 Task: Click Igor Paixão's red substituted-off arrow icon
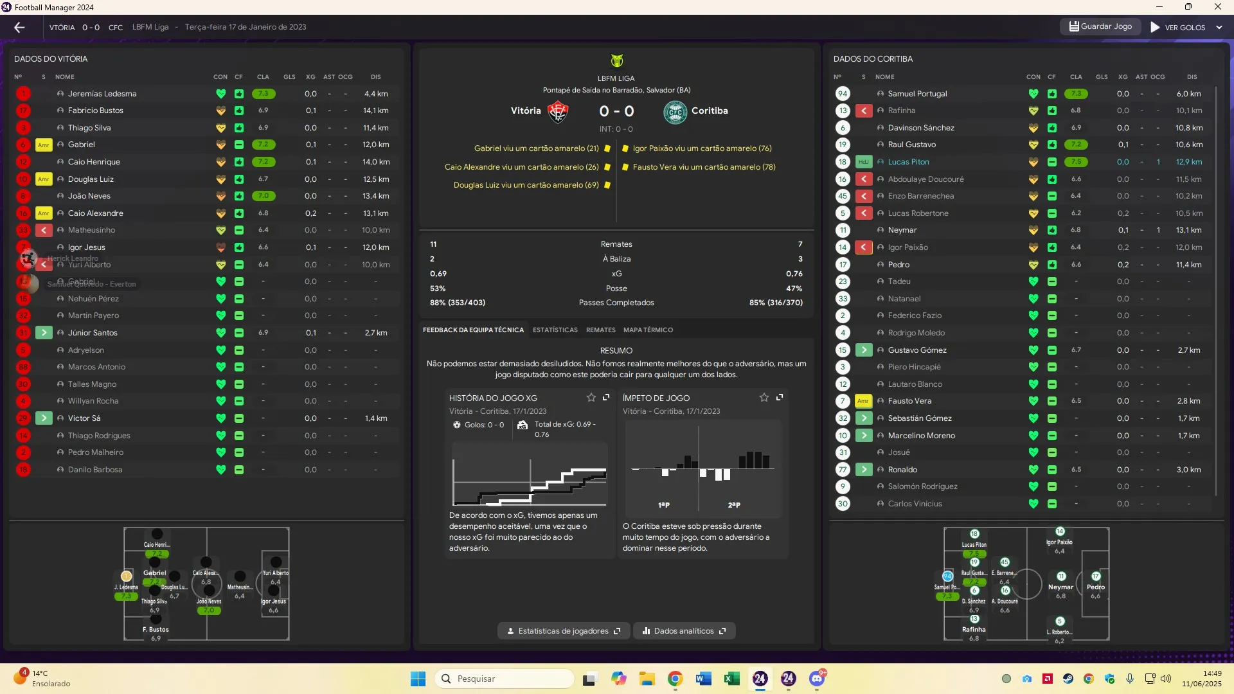[863, 247]
